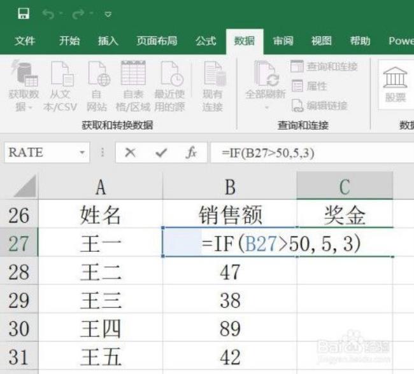This screenshot has width=414, height=374.
Task: Select row 28 header
Action: [19, 271]
